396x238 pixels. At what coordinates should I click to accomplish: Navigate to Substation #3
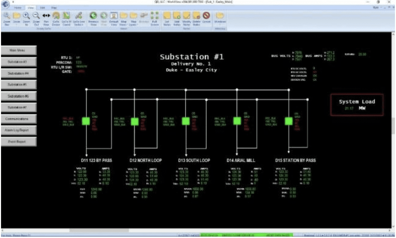pos(19,62)
